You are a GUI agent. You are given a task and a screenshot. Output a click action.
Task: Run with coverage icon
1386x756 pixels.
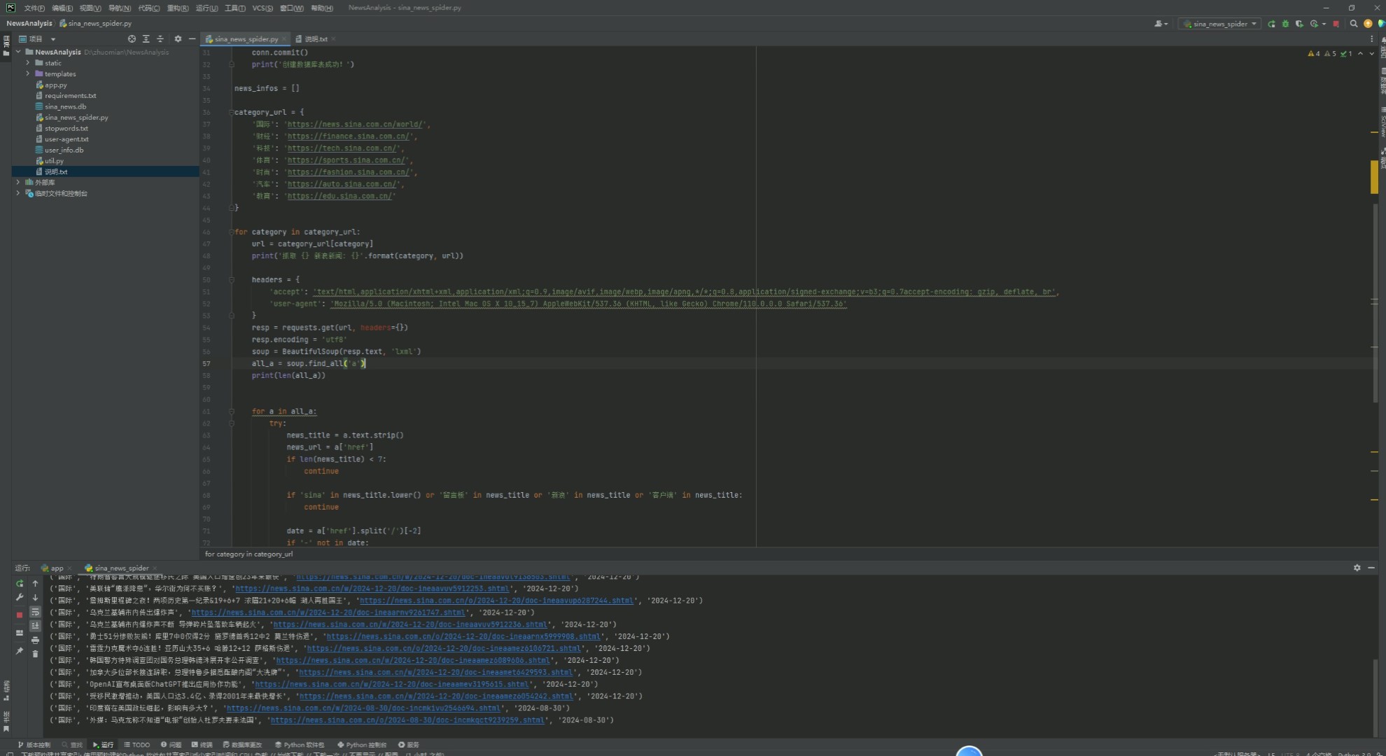coord(1299,24)
